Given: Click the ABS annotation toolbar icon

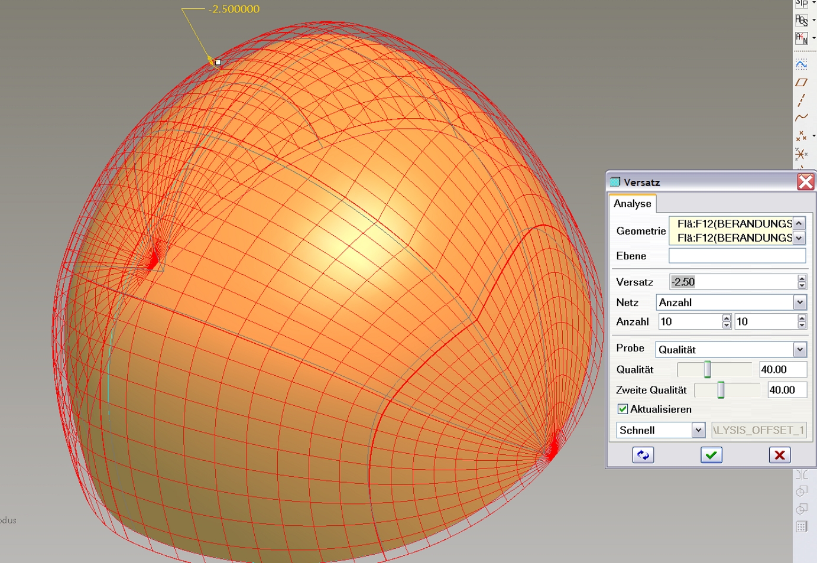Looking at the screenshot, I should (x=801, y=20).
